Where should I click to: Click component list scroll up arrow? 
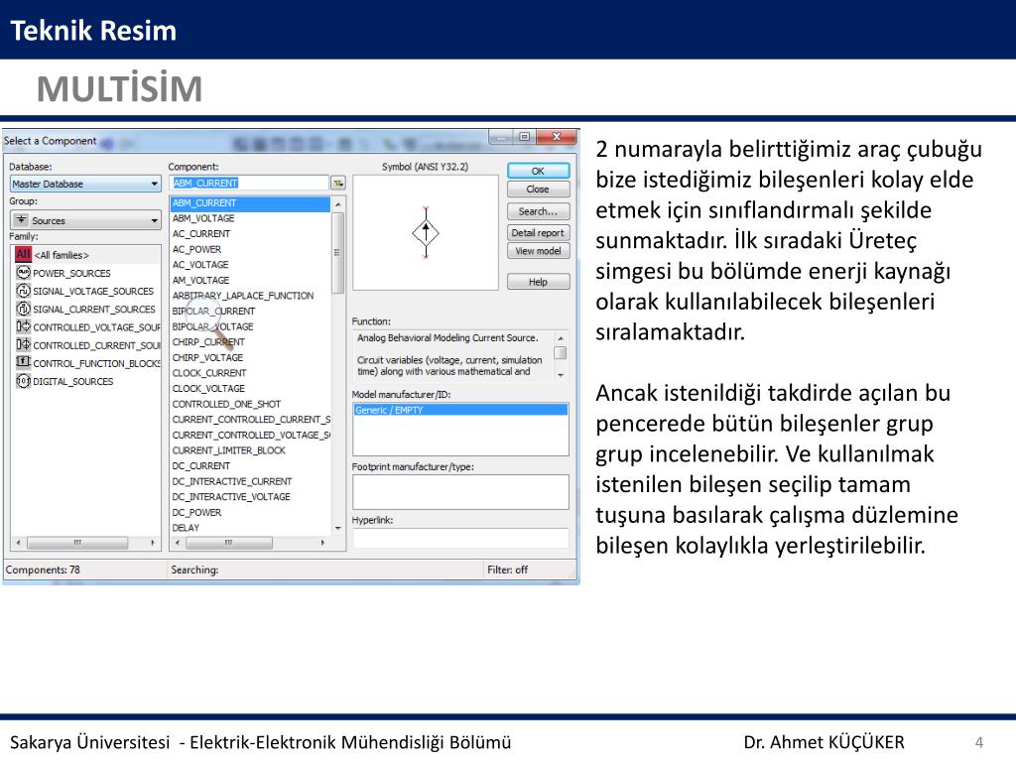tap(337, 204)
